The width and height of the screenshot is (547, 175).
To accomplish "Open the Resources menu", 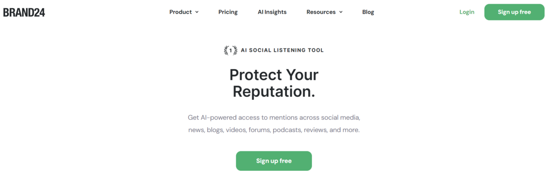I will (325, 12).
